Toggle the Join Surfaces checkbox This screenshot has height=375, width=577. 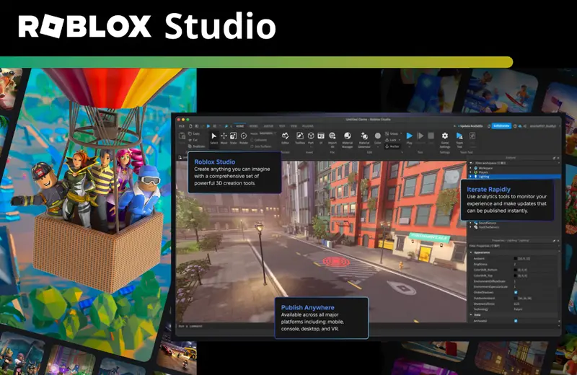click(252, 146)
